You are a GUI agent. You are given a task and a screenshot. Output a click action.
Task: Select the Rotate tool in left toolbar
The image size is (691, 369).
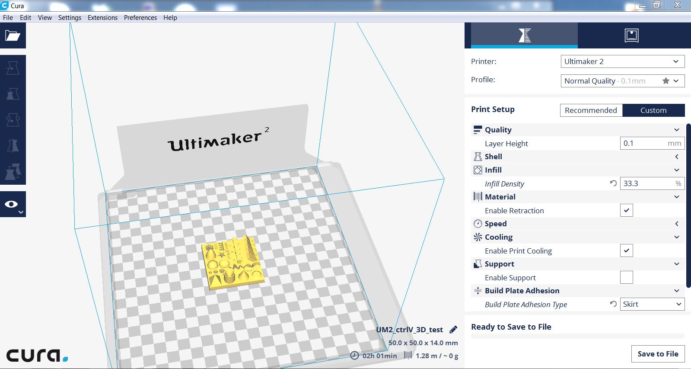click(13, 120)
